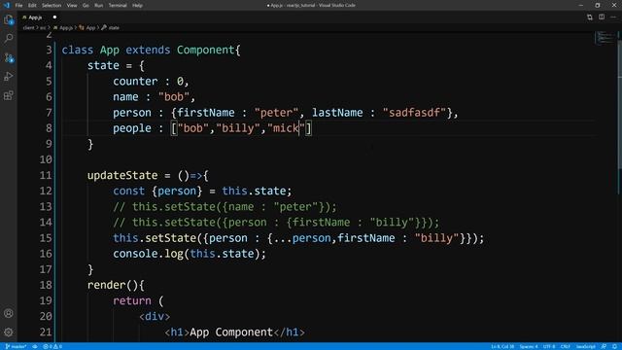Viewport: 622px width, 350px height.
Task: Open the Run menu
Action: 99,5
